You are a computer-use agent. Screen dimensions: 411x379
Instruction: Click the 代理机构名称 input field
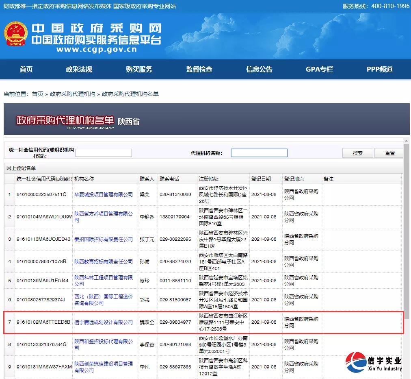259,153
